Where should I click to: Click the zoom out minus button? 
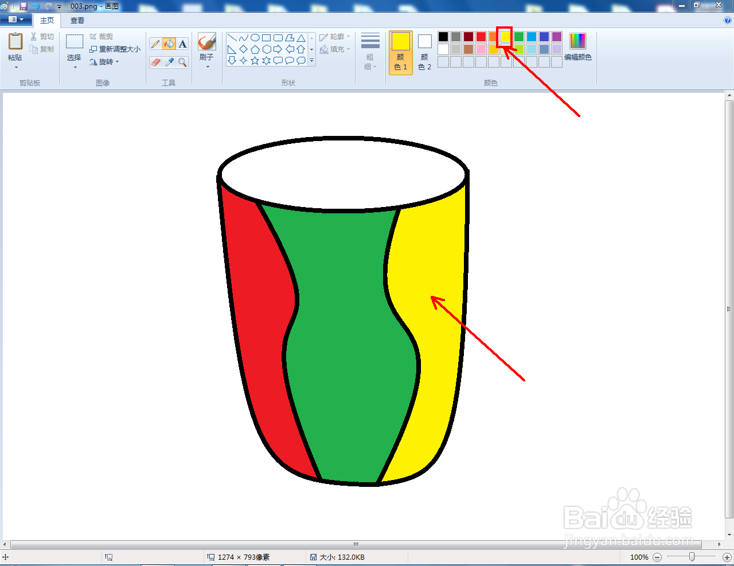click(x=657, y=557)
